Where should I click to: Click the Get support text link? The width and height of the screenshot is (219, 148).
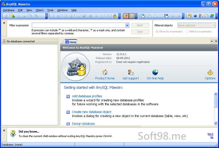(131, 78)
